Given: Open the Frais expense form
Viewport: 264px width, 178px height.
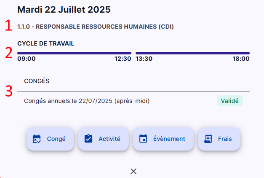Looking at the screenshot, I should point(219,139).
